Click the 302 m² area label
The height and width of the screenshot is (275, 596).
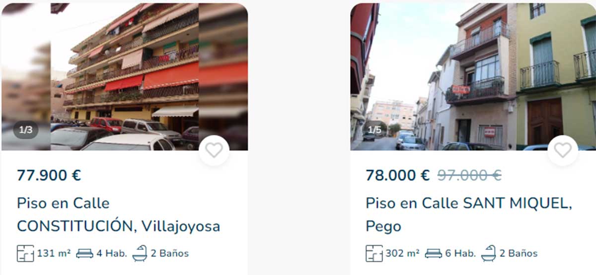[x=402, y=253]
